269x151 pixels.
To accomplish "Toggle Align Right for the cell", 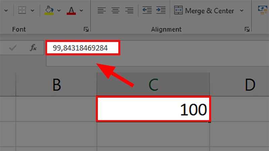I will coord(129,10).
